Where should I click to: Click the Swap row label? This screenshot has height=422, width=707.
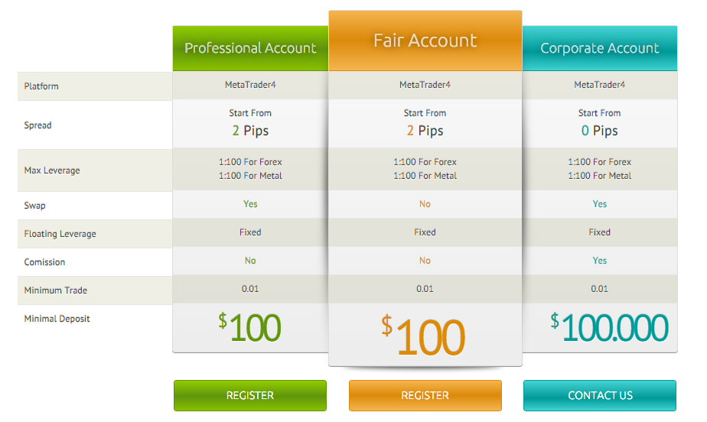(34, 206)
